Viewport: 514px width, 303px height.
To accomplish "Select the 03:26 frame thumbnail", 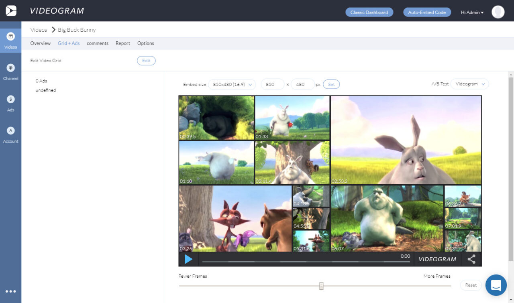I will click(x=235, y=218).
